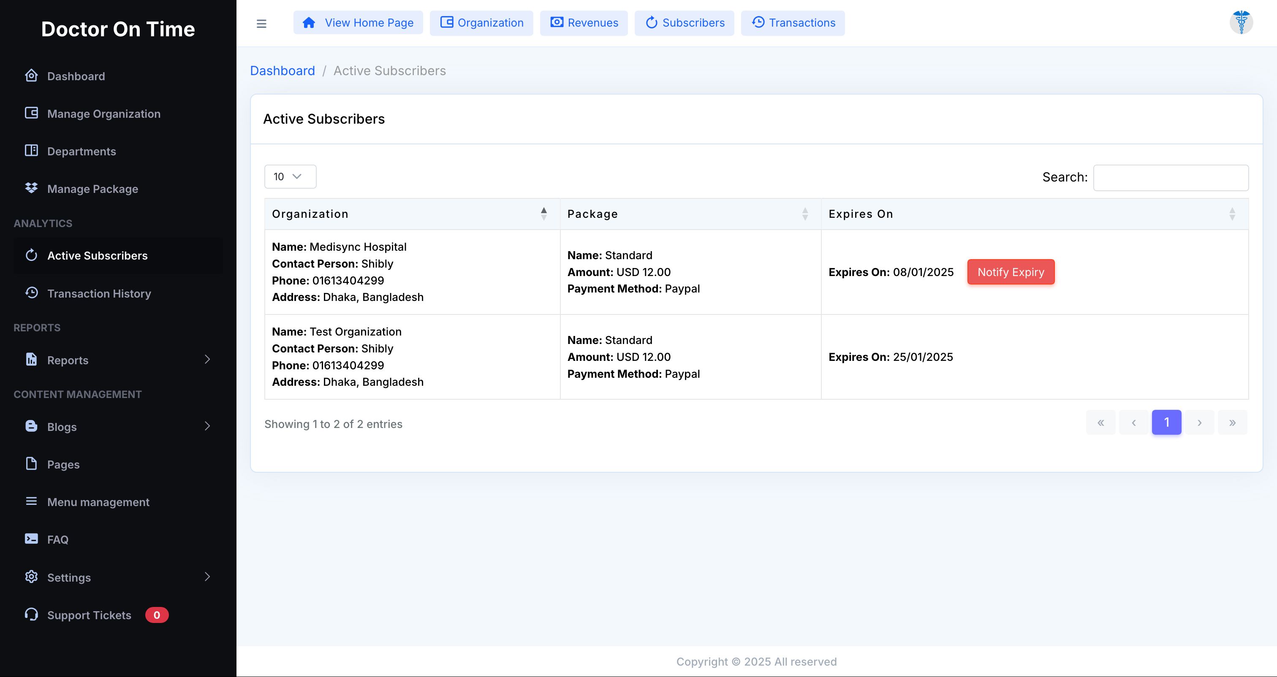The width and height of the screenshot is (1277, 677).
Task: Click the home icon in View Home Page
Action: (x=309, y=23)
